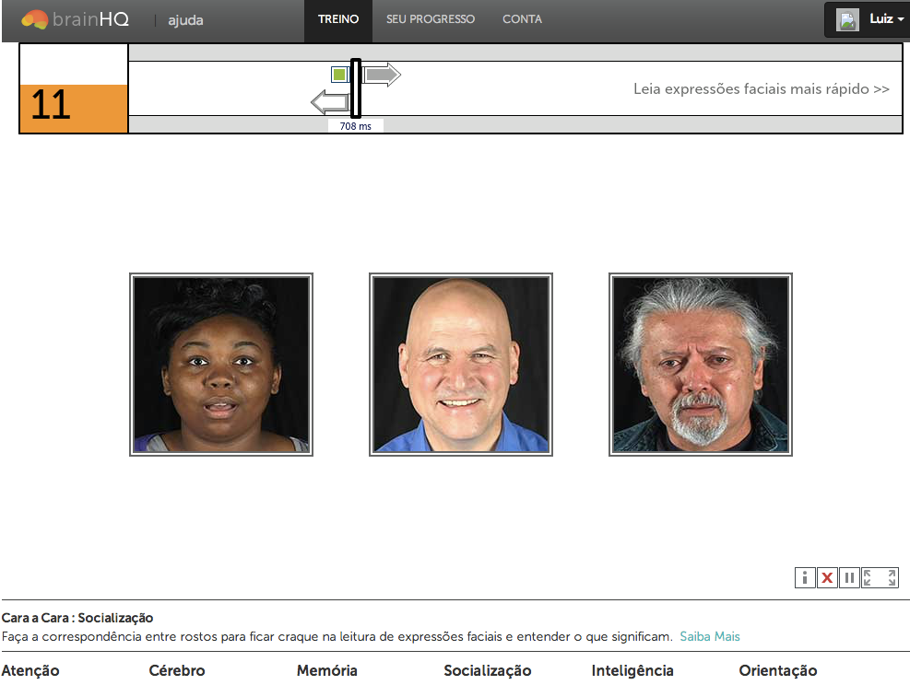This screenshot has height=685, width=910.
Task: Open the Luiz user dropdown
Action: click(886, 19)
